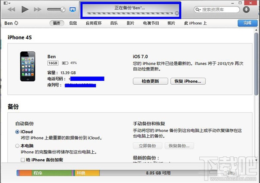
Task: Click the search library field
Action: click(x=217, y=10)
